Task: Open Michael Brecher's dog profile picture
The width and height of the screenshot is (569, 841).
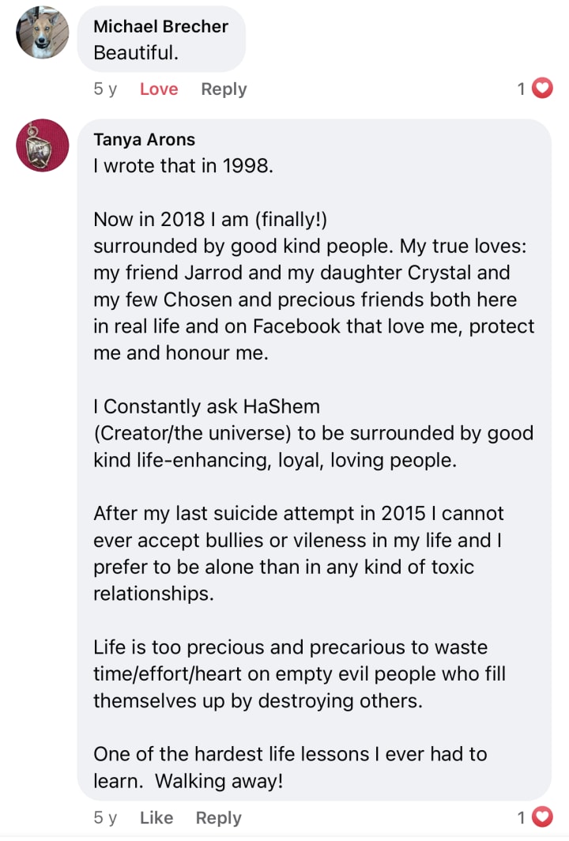Action: [x=43, y=33]
